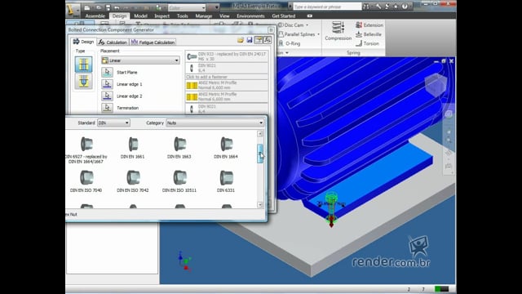The width and height of the screenshot is (522, 294).
Task: Open the Standard DIN dropdown
Action: tap(113, 123)
